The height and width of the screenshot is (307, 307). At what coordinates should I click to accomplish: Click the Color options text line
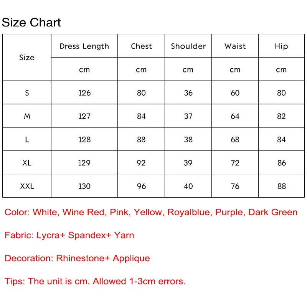click(151, 212)
